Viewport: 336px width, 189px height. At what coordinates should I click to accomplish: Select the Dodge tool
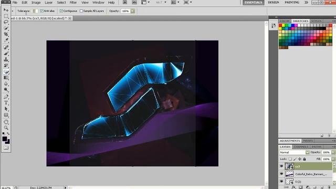tap(6, 90)
